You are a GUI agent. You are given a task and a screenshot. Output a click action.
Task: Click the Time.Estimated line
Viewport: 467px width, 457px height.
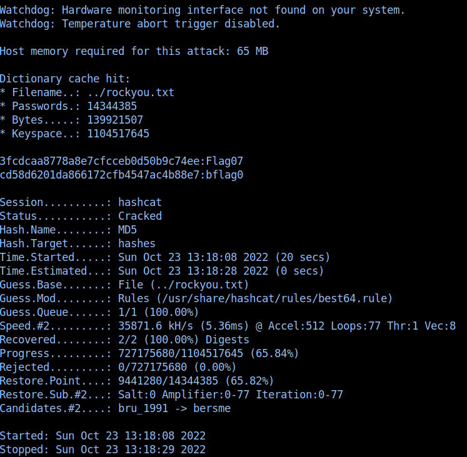pos(162,271)
